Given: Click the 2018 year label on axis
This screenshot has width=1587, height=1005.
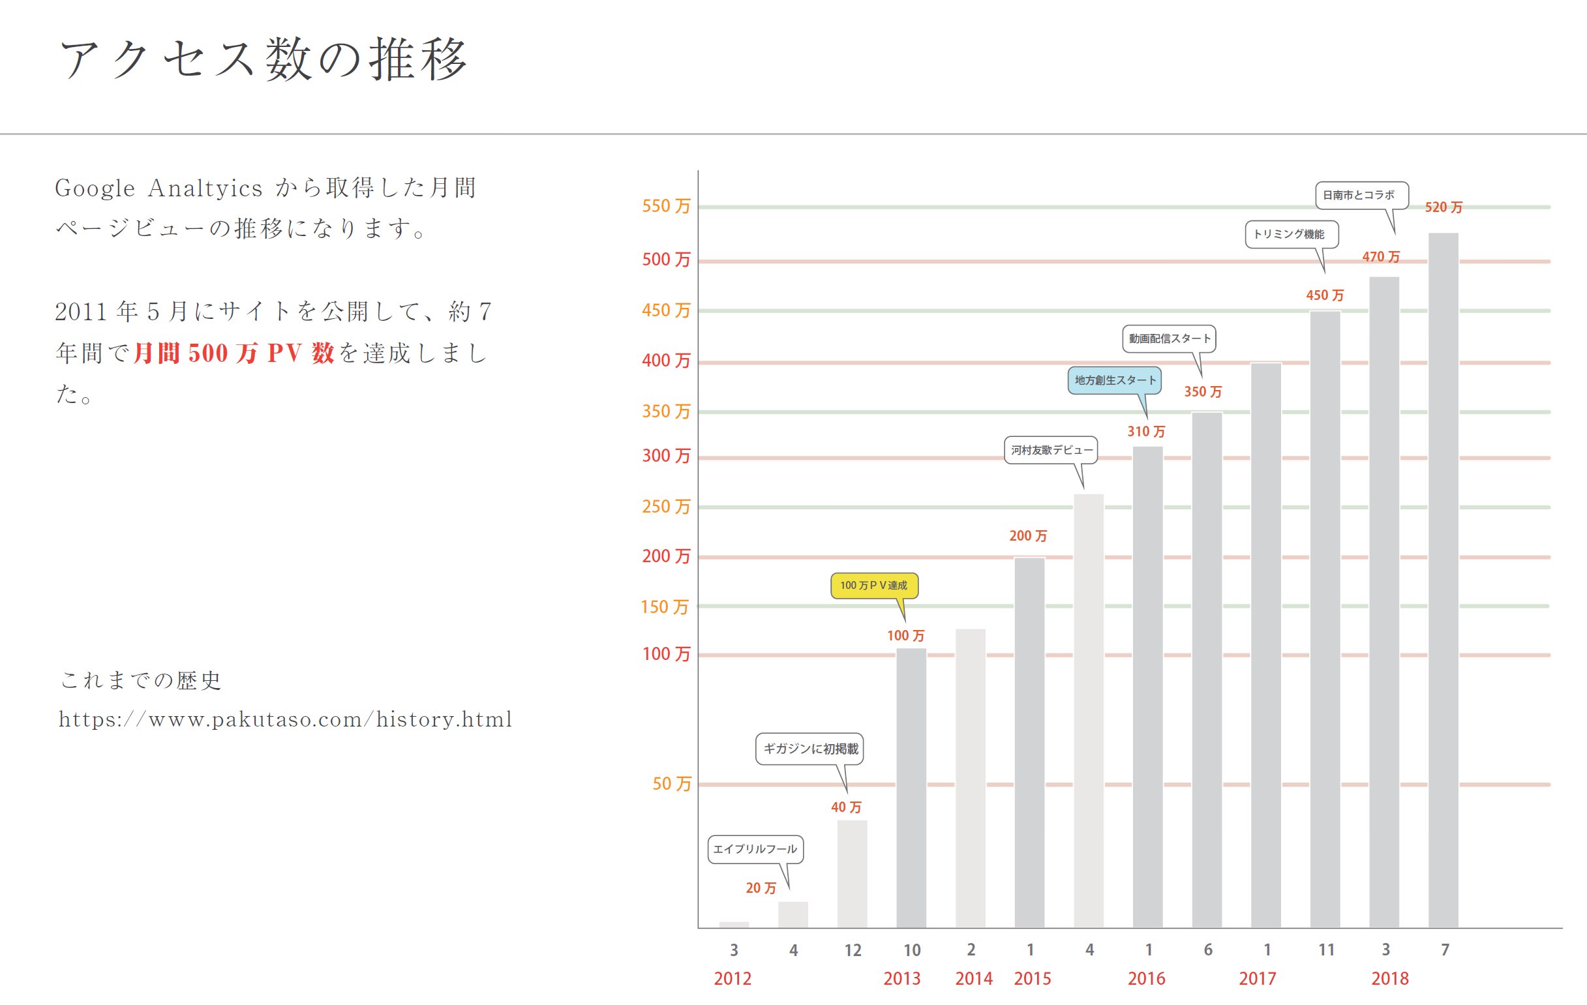Looking at the screenshot, I should pos(1390,979).
